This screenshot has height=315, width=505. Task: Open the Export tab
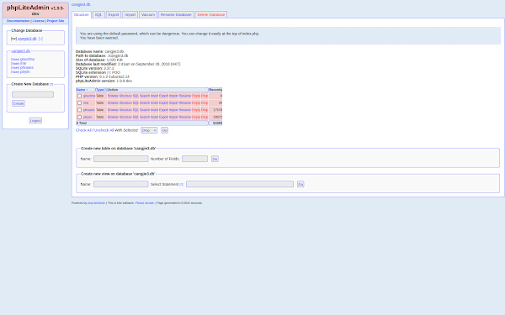(114, 15)
